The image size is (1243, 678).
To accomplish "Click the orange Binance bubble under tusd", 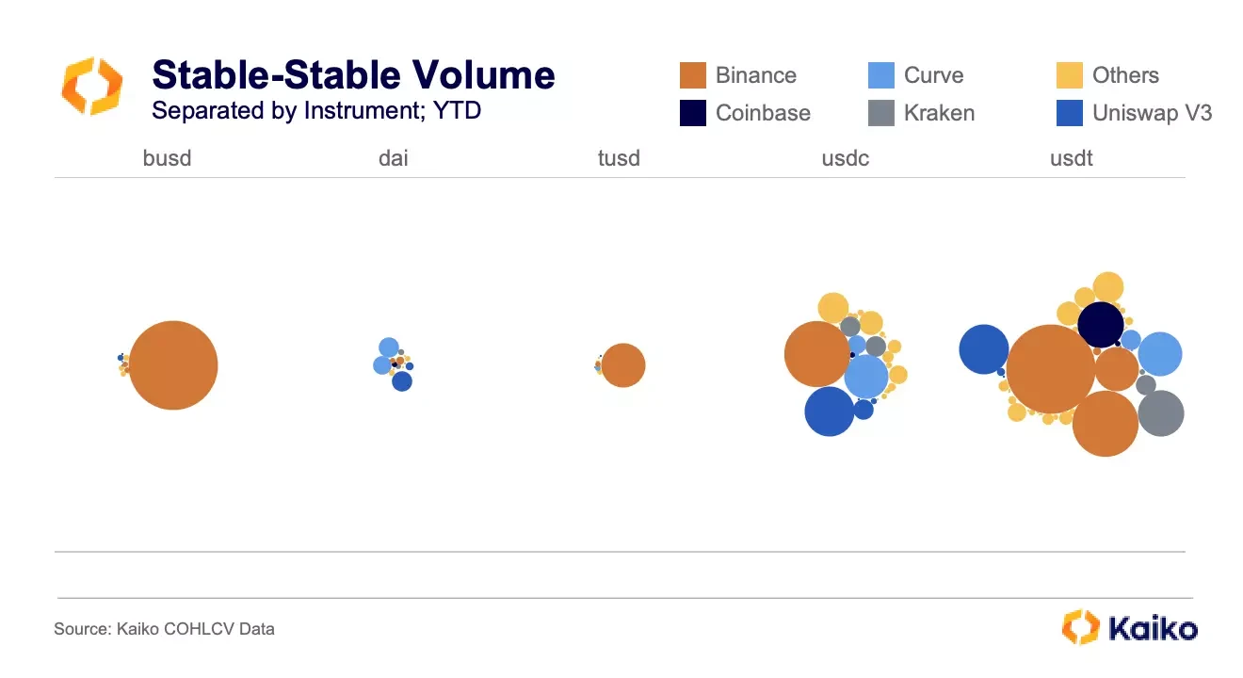I will pos(623,365).
